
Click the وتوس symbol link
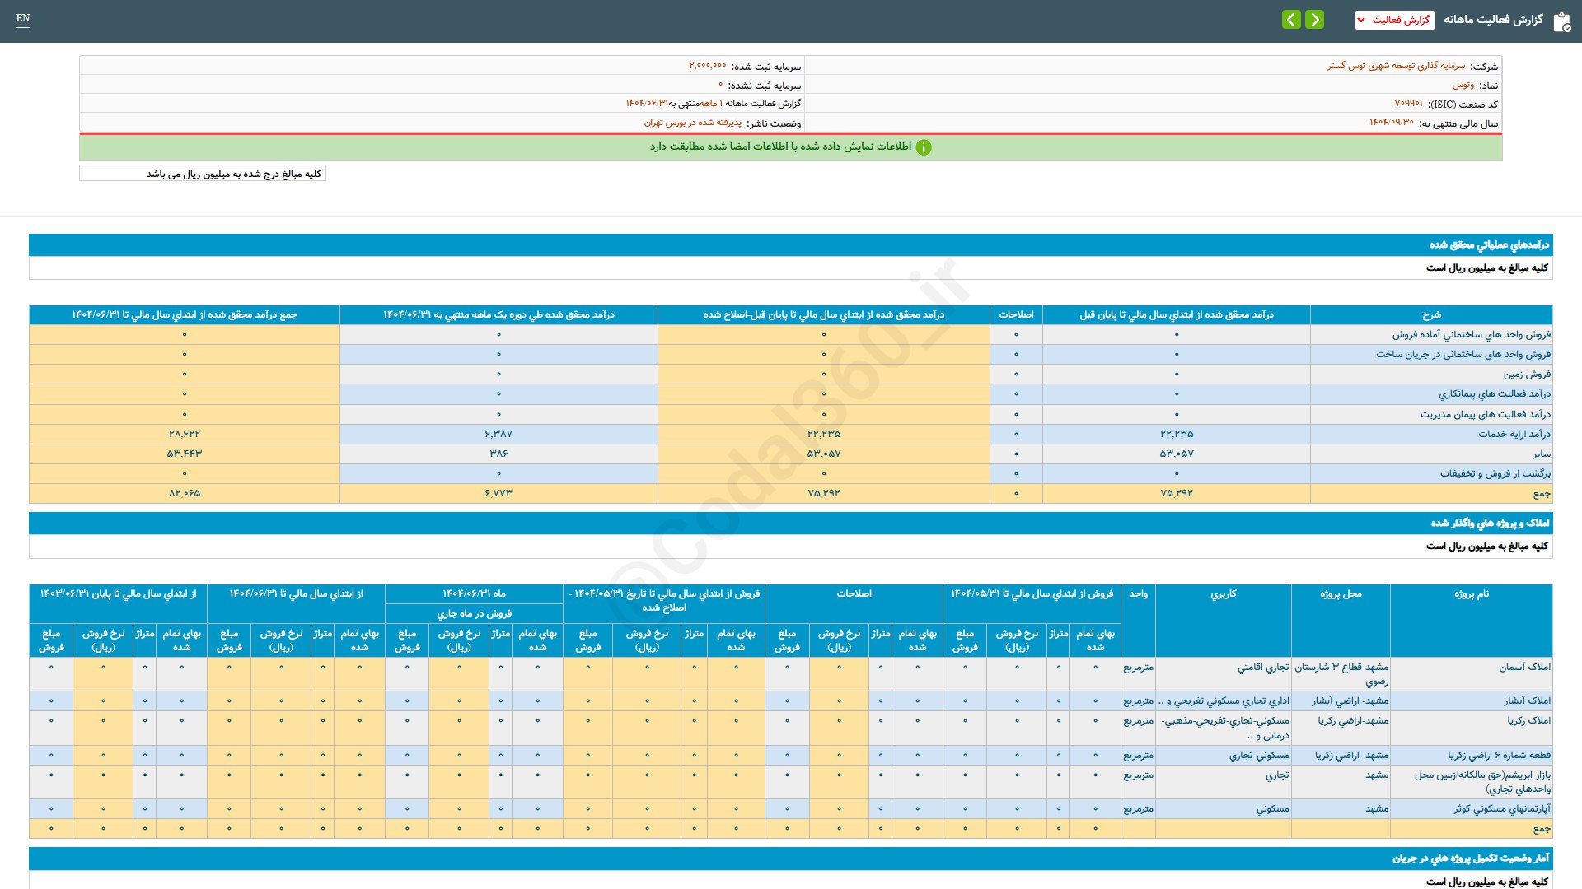click(1463, 85)
